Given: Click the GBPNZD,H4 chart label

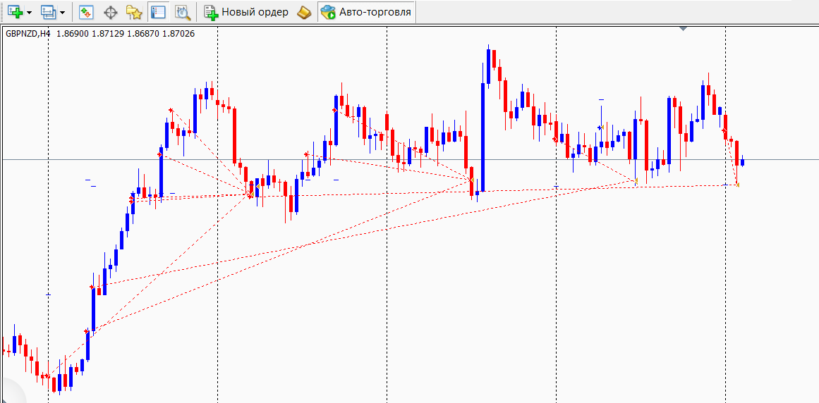Looking at the screenshot, I should click(28, 33).
